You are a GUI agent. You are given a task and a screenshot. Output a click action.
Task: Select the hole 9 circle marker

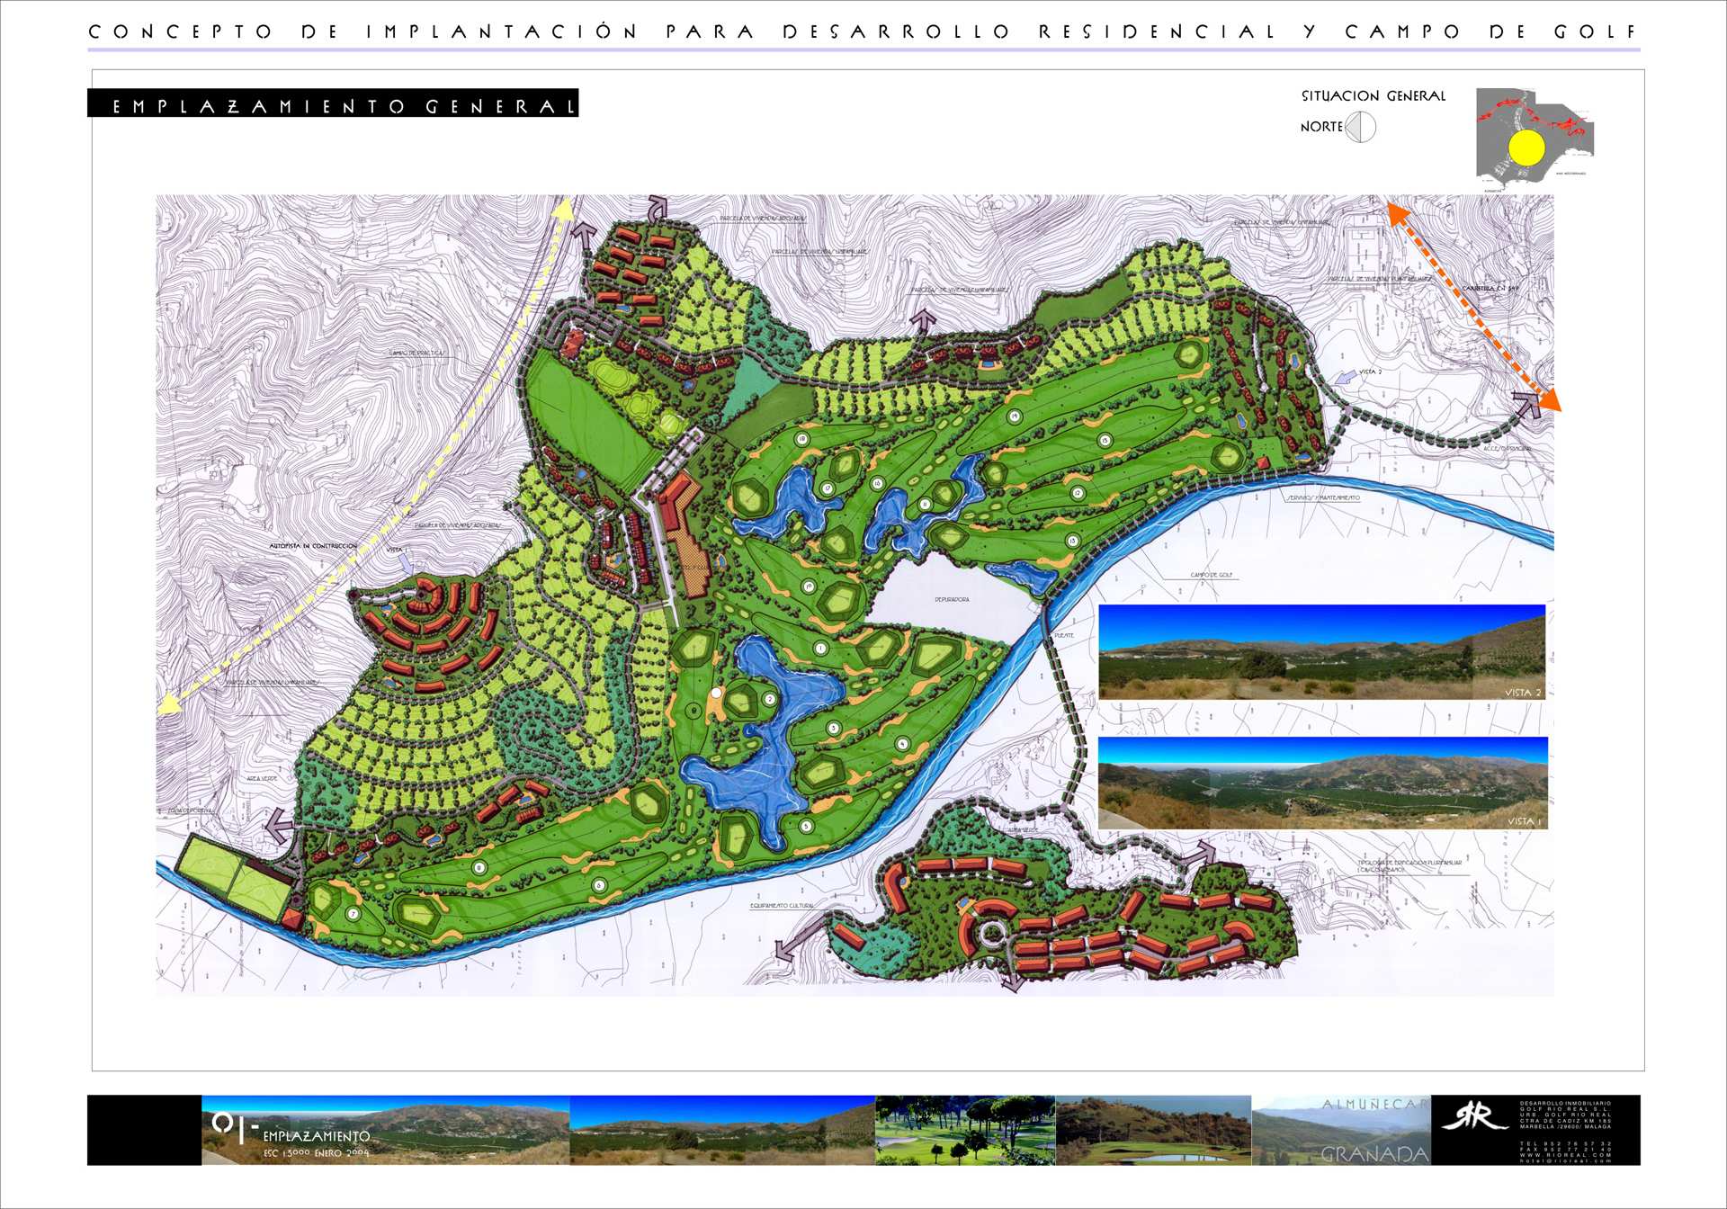click(693, 711)
